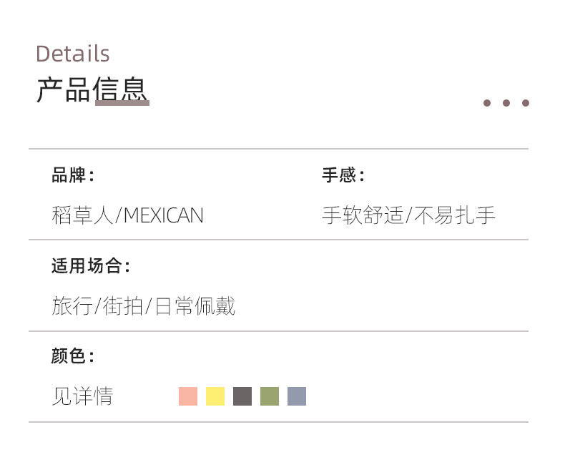Click the 手感: label
The width and height of the screenshot is (565, 475).
pos(343,175)
